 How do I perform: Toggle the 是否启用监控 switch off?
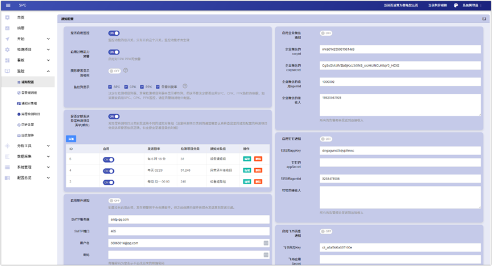pos(114,34)
